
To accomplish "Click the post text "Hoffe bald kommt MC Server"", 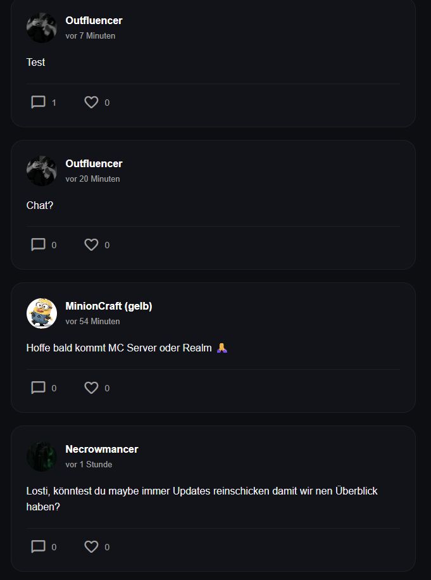I will pyautogui.click(x=119, y=348).
